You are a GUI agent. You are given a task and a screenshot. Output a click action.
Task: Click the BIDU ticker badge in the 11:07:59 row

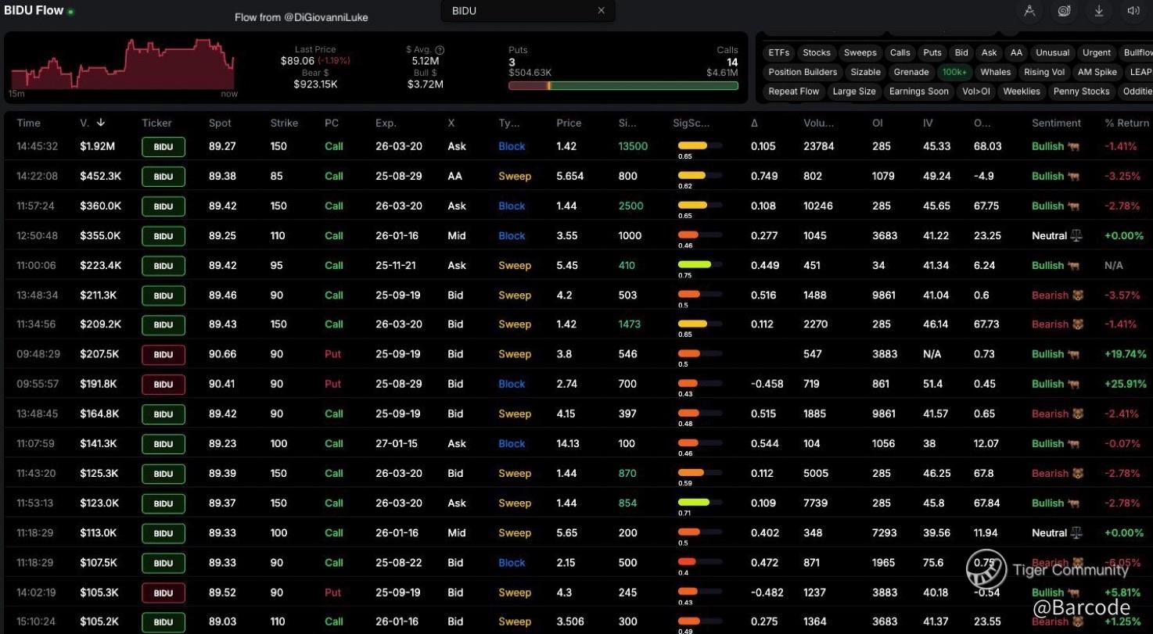tap(163, 444)
